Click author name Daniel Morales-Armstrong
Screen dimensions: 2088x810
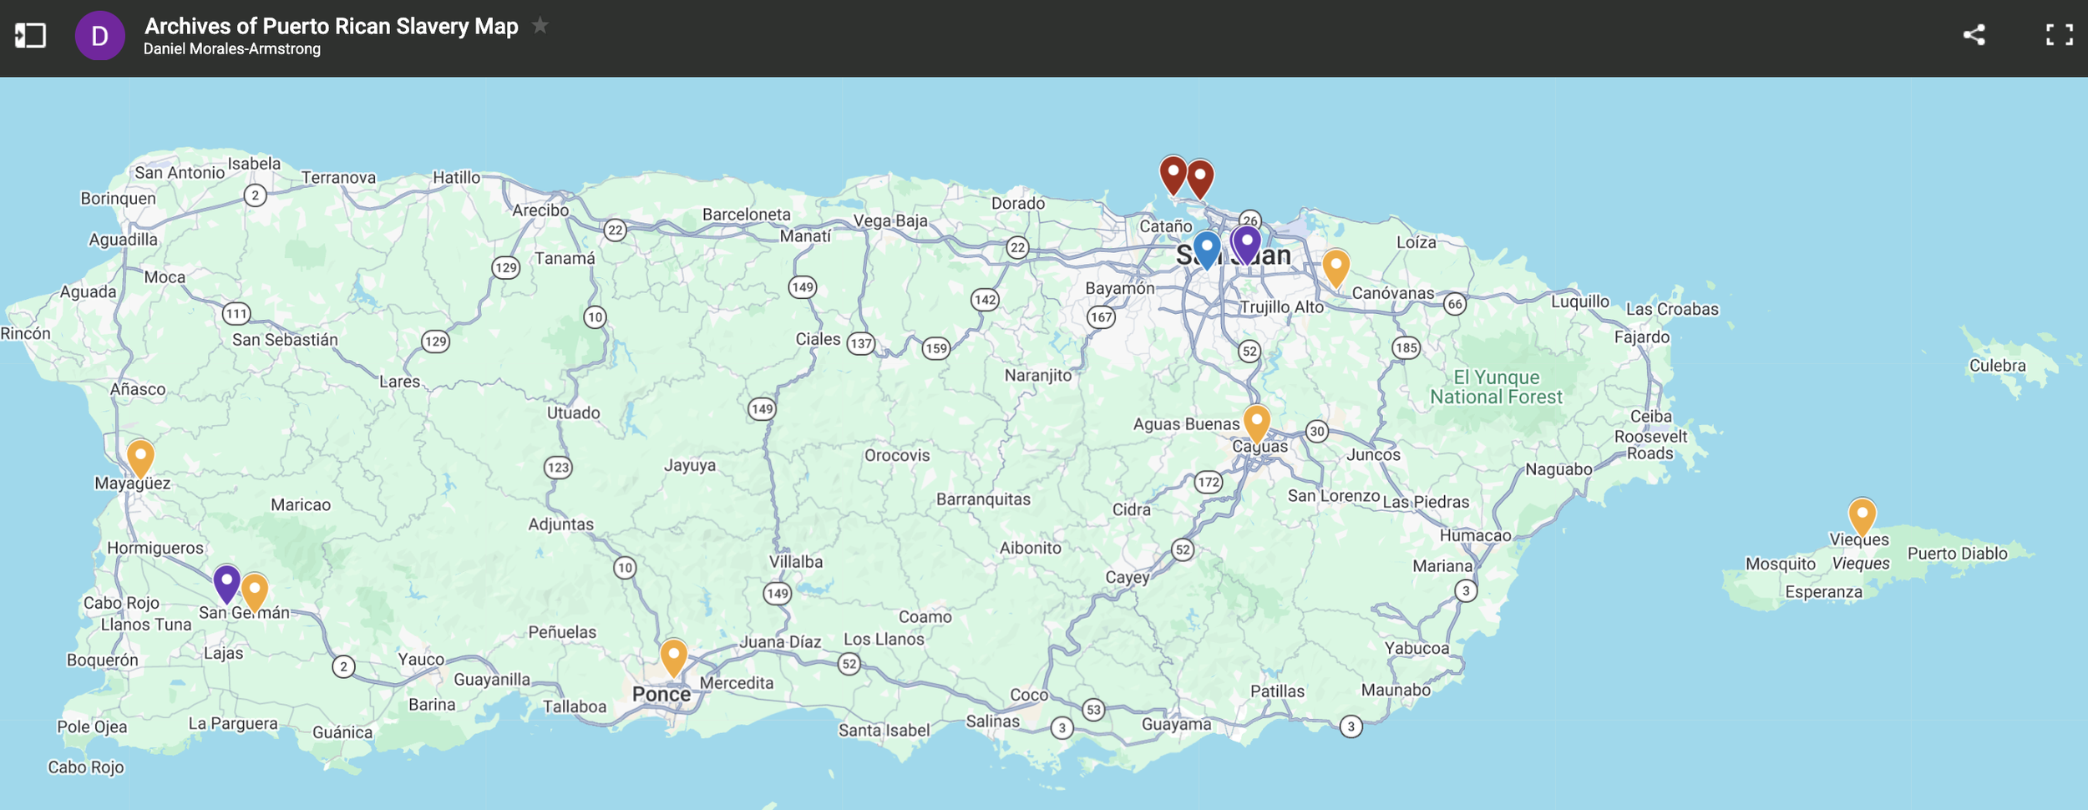click(x=232, y=49)
